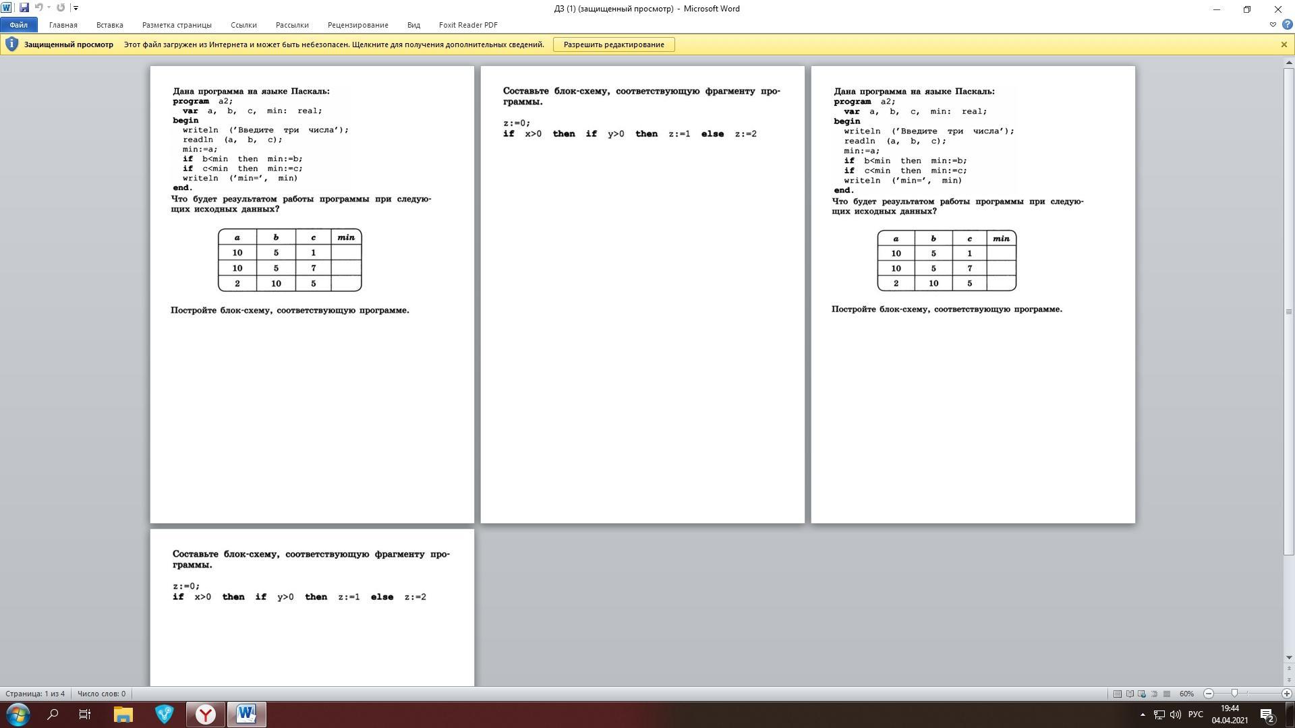Screen dimensions: 1295x728
Task: Switch to Web Layout view icon
Action: [x=1142, y=694]
